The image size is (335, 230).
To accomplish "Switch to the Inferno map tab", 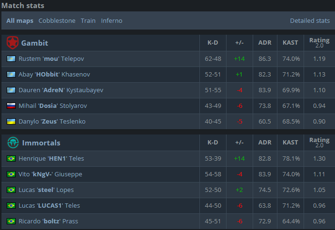I will click(x=111, y=21).
